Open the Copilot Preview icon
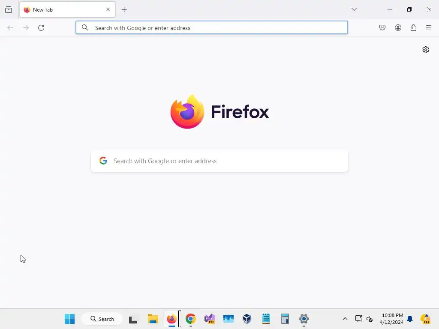Viewport: 439px width, 329px height. click(426, 319)
